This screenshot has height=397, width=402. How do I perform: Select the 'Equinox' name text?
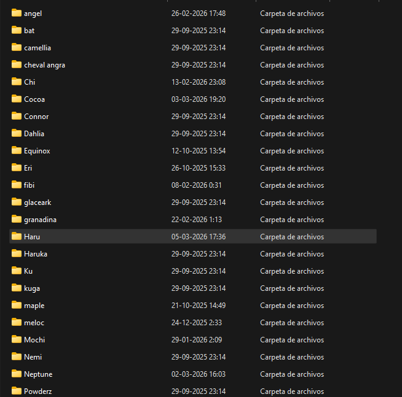[x=37, y=151]
